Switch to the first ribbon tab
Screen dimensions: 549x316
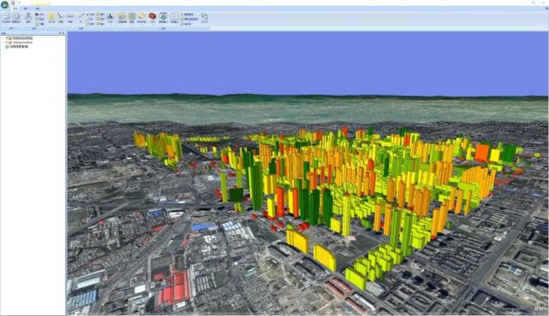click(15, 9)
